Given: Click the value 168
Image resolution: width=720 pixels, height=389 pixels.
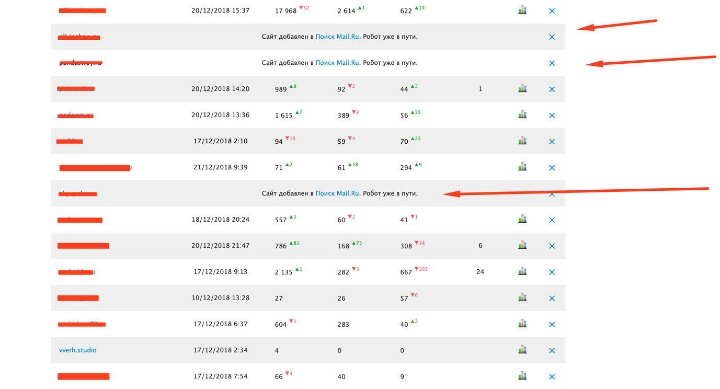Looking at the screenshot, I should click(343, 246).
